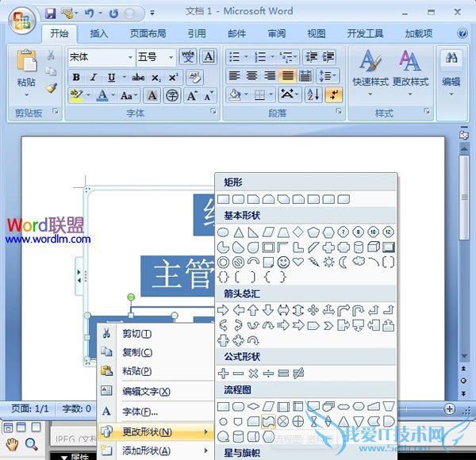476x460 pixels.
Task: Click the character border icon
Action: (x=208, y=56)
